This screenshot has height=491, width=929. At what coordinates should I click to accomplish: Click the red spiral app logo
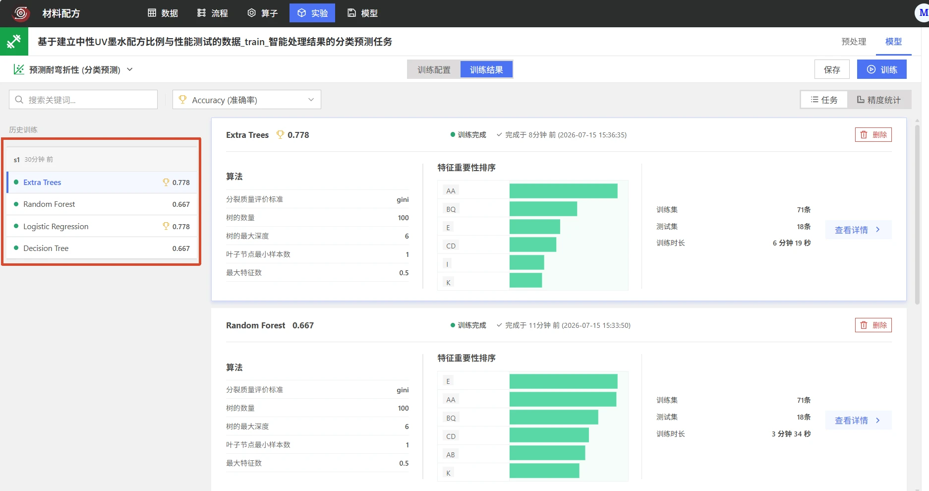[x=20, y=13]
